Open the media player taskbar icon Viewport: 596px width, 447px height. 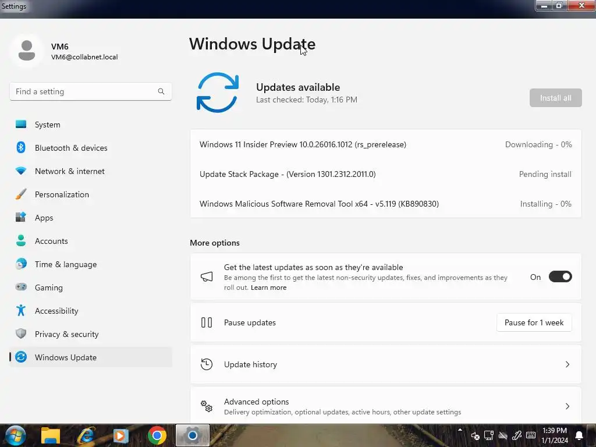pyautogui.click(x=121, y=435)
